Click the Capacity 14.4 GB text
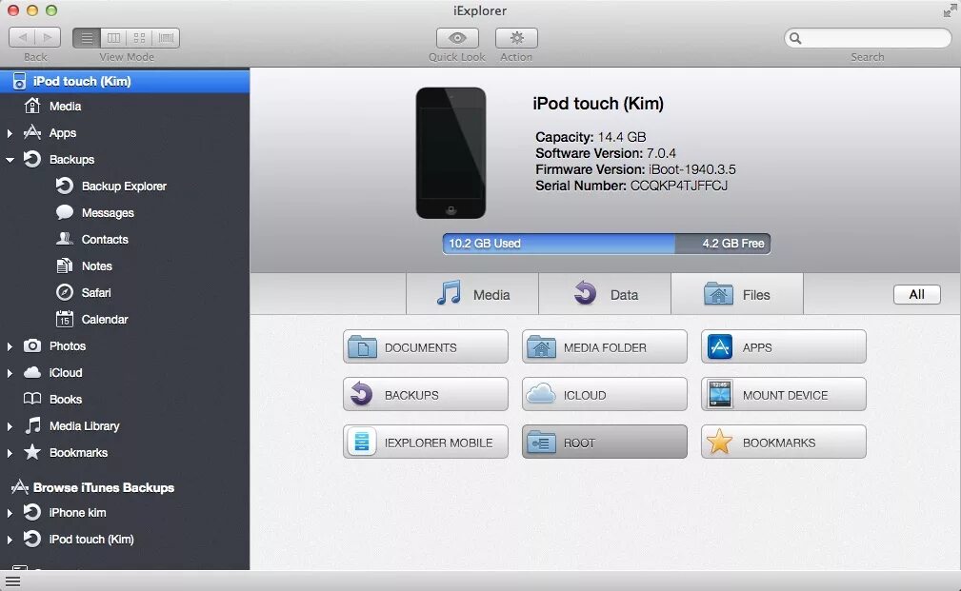The image size is (961, 591). [591, 137]
